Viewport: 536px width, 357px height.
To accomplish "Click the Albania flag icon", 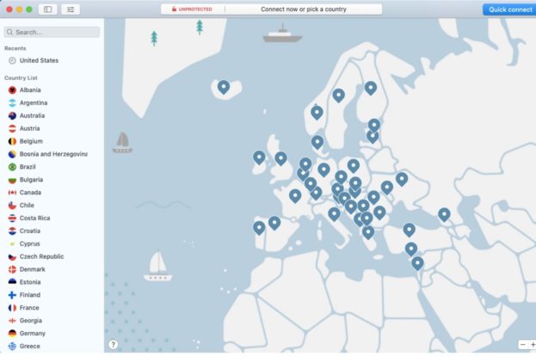I will point(12,90).
